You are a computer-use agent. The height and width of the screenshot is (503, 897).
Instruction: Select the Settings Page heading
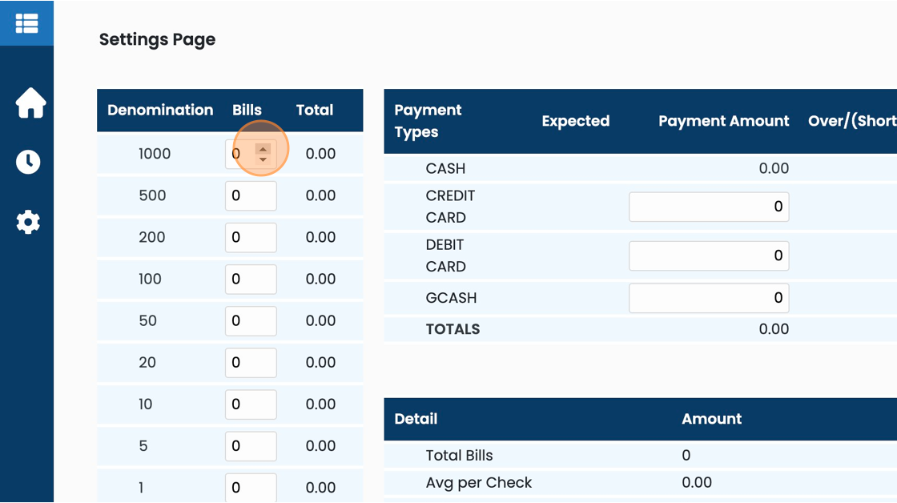[157, 39]
